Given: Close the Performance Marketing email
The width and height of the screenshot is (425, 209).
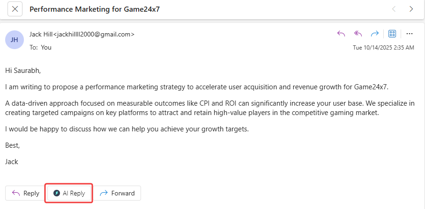Looking at the screenshot, I should (15, 9).
